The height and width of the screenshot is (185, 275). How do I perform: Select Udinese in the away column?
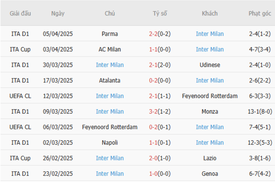209,65
